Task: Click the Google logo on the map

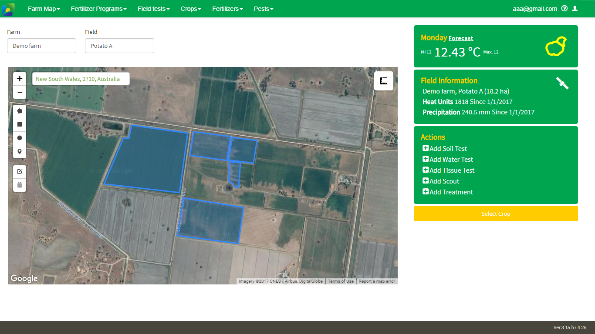Action: (24, 278)
